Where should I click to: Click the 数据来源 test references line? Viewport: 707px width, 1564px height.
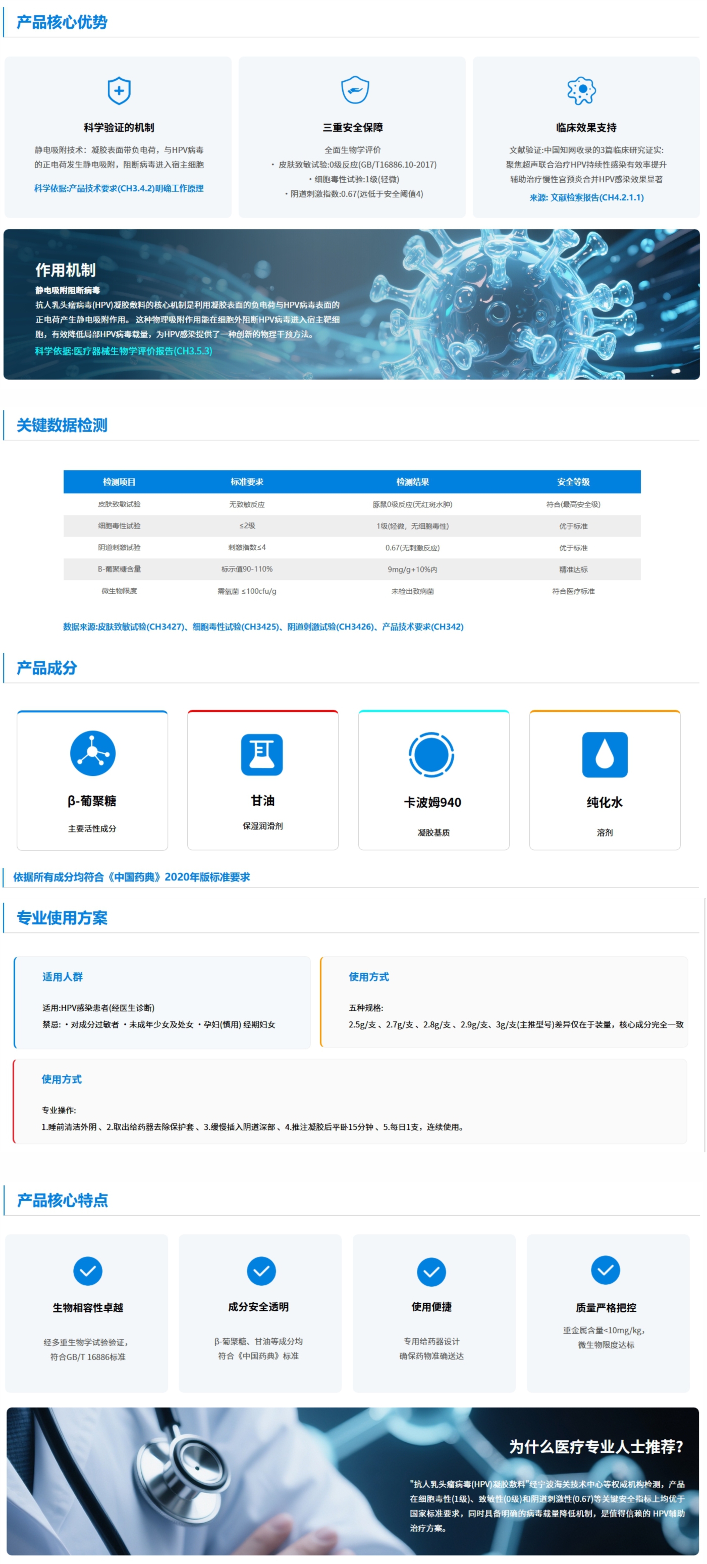(x=263, y=627)
